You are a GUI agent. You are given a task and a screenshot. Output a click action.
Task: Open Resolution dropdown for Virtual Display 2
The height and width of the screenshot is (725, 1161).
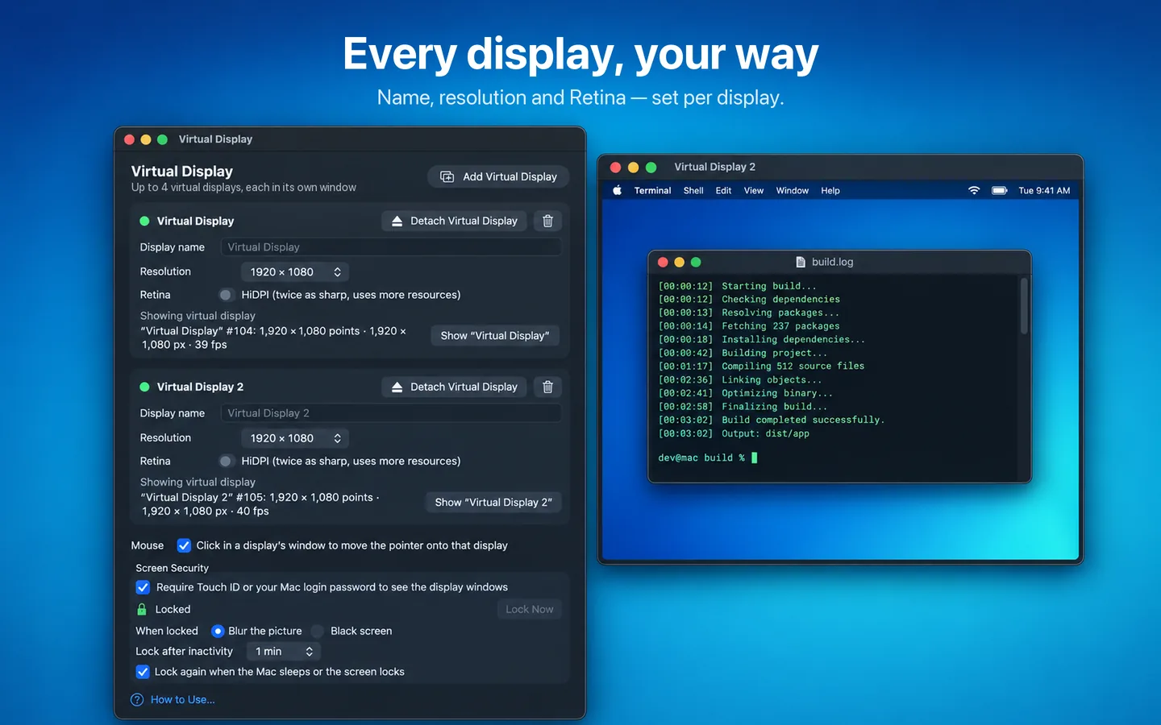click(295, 438)
